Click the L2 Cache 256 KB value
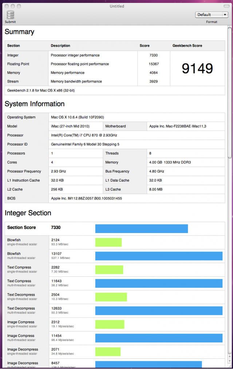Image resolution: width=233 pixels, height=369 pixels. pos(57,190)
